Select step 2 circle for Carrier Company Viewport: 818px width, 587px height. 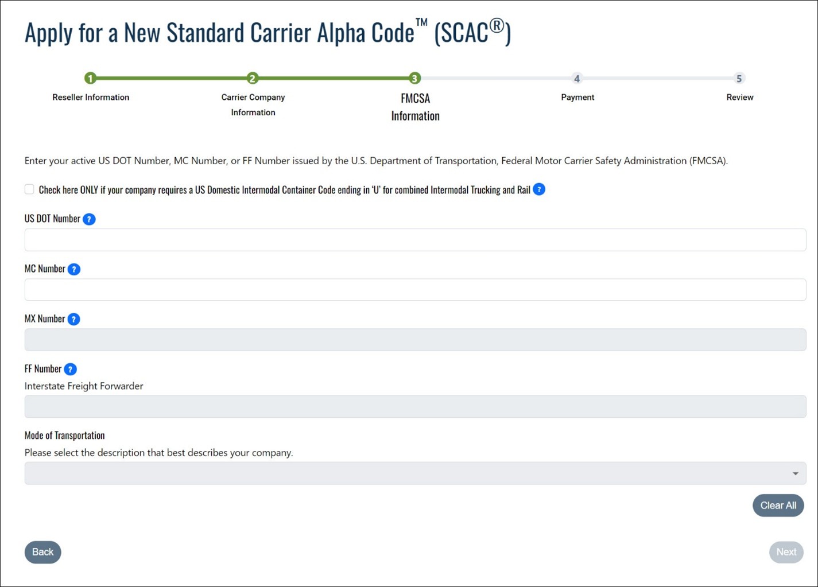(253, 78)
